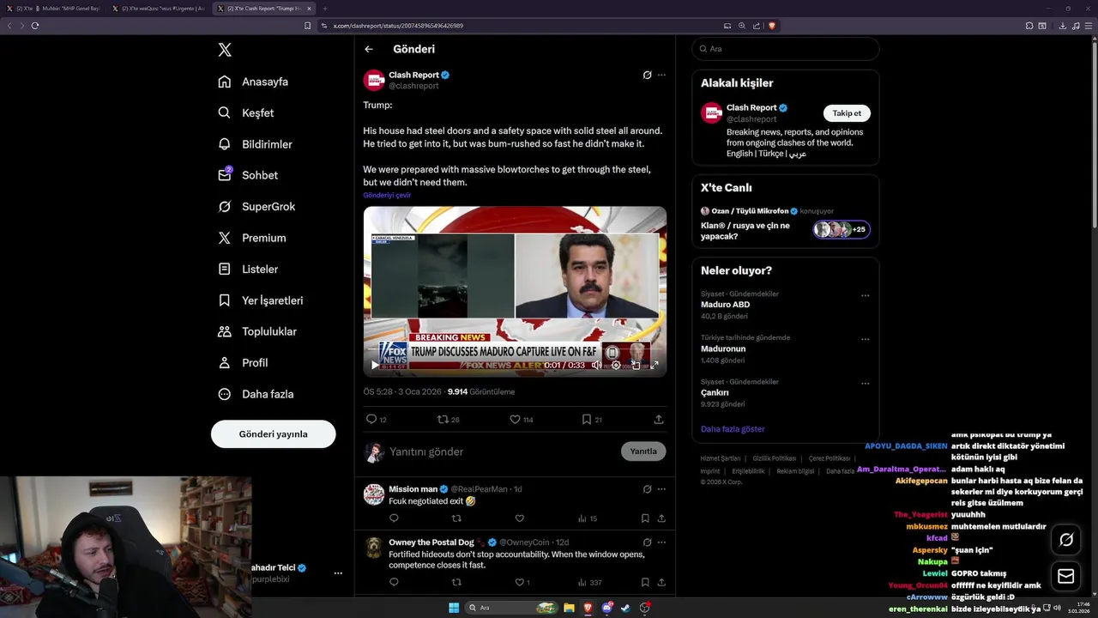Open Sohbet messages in the sidebar
This screenshot has width=1098, height=618.
(248, 175)
